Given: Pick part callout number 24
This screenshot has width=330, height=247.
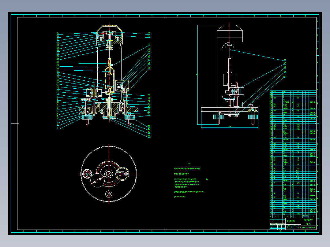Looking at the screenshot, I should pos(58,62).
